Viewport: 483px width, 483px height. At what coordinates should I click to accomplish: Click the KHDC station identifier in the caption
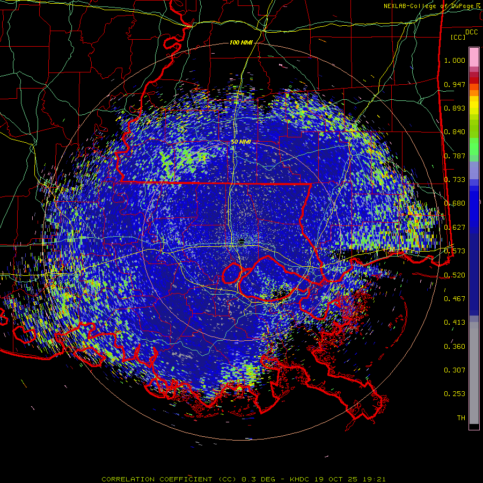(300, 479)
